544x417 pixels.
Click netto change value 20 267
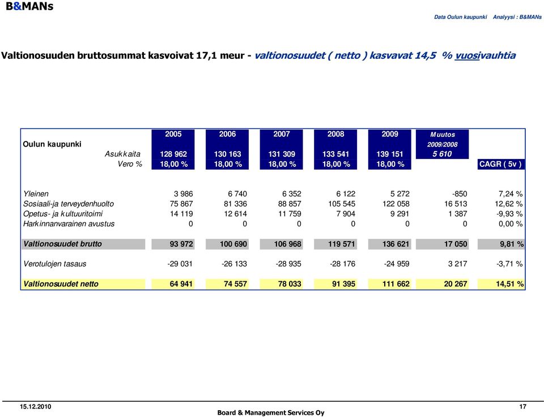point(456,284)
